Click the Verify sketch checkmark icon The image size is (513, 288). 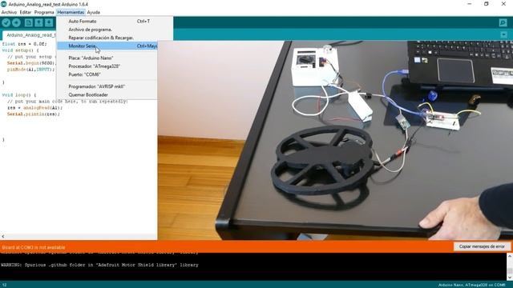6,22
